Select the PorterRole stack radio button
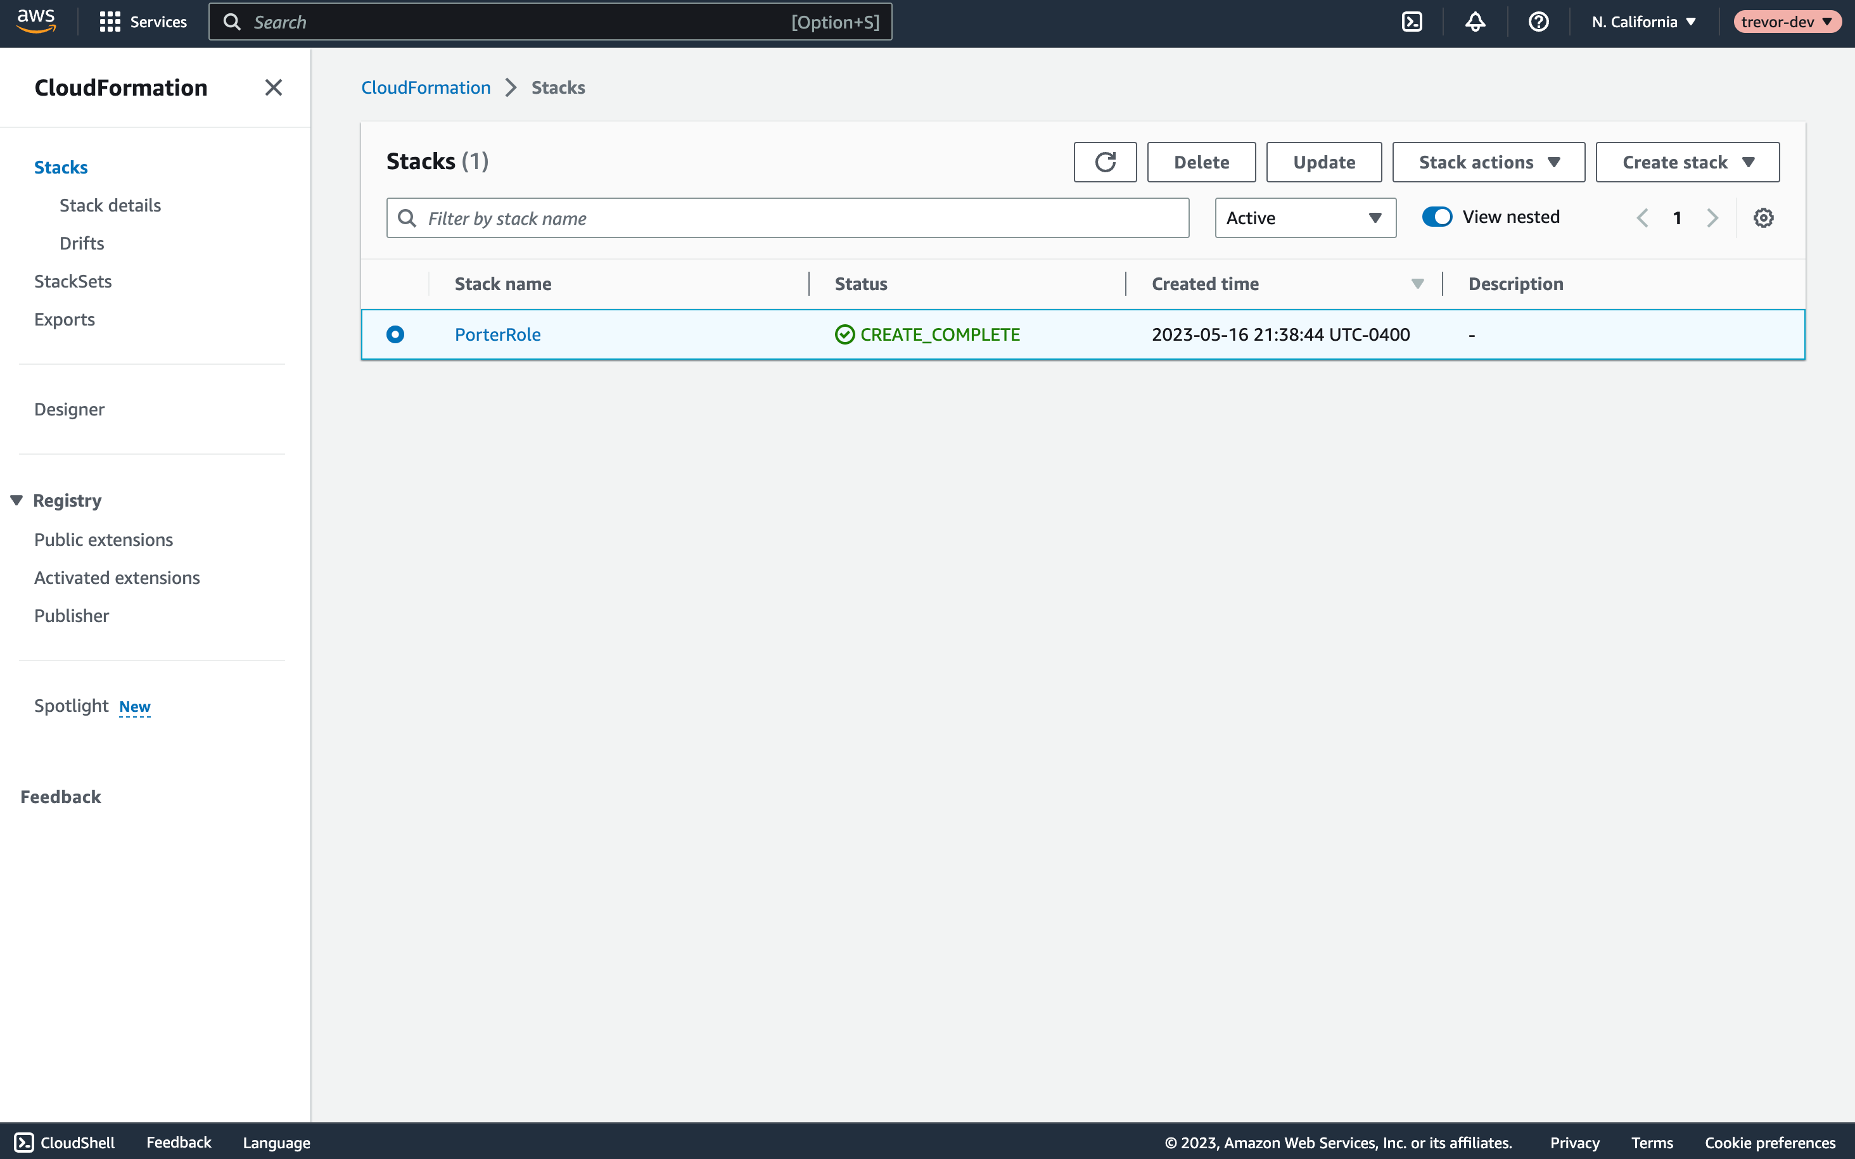The image size is (1855, 1159). [395, 334]
